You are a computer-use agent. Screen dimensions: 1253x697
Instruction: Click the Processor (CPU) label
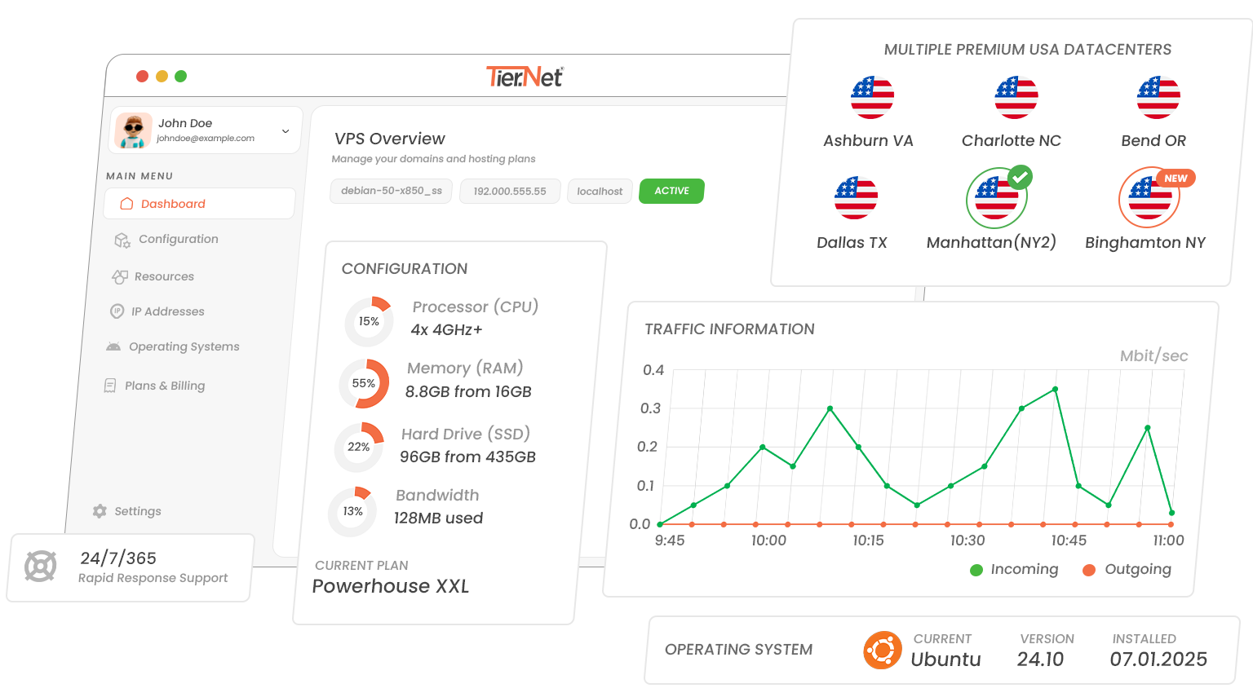click(476, 307)
